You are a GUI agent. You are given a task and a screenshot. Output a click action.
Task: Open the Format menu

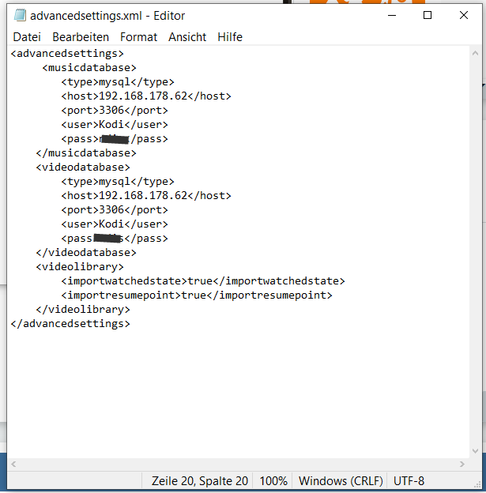point(138,37)
